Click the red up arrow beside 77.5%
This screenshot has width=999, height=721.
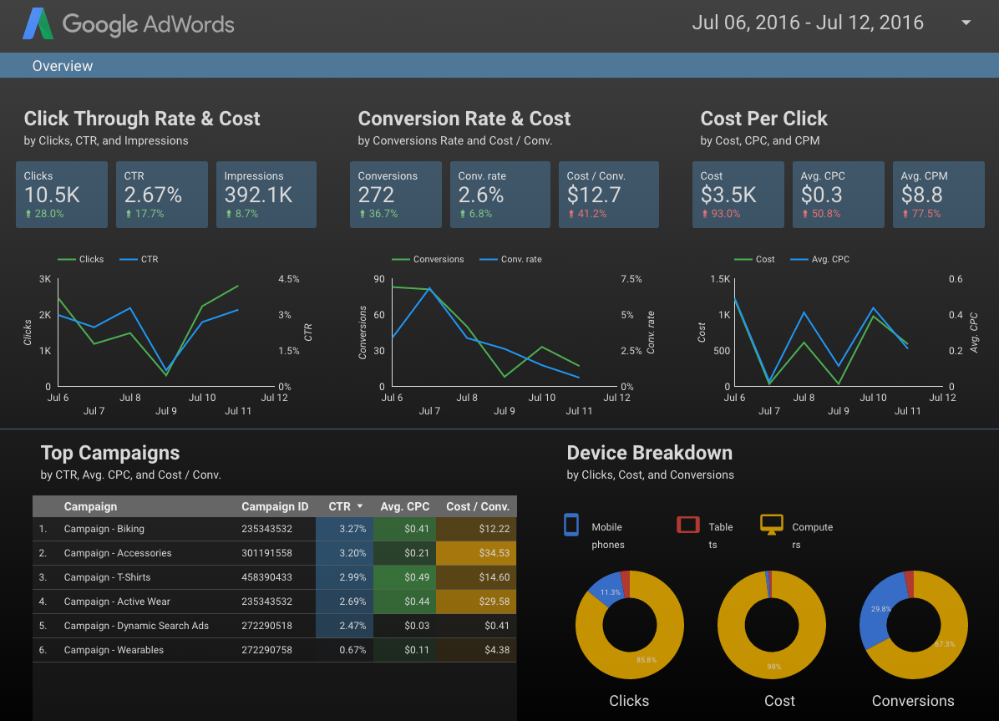pos(905,214)
